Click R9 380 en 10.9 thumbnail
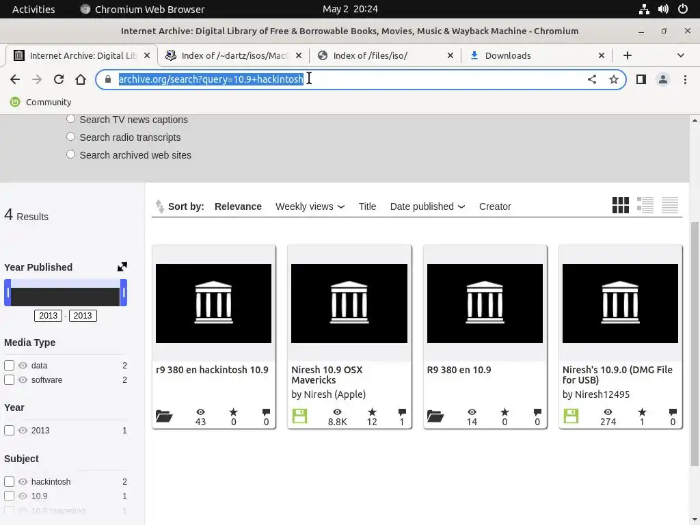 pyautogui.click(x=485, y=304)
